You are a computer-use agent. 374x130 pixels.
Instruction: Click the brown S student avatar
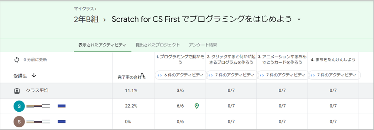pyautogui.click(x=19, y=122)
